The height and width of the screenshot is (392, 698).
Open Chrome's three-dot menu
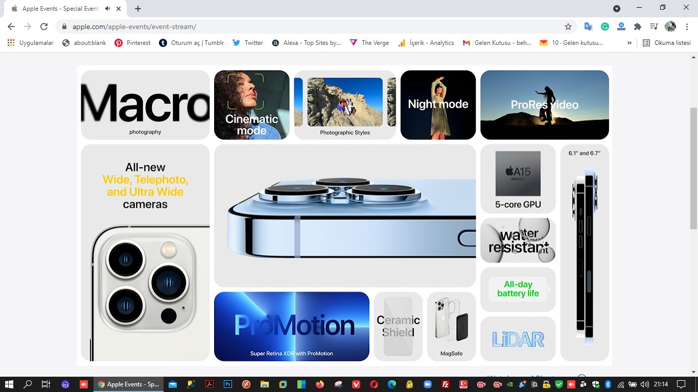coord(687,27)
